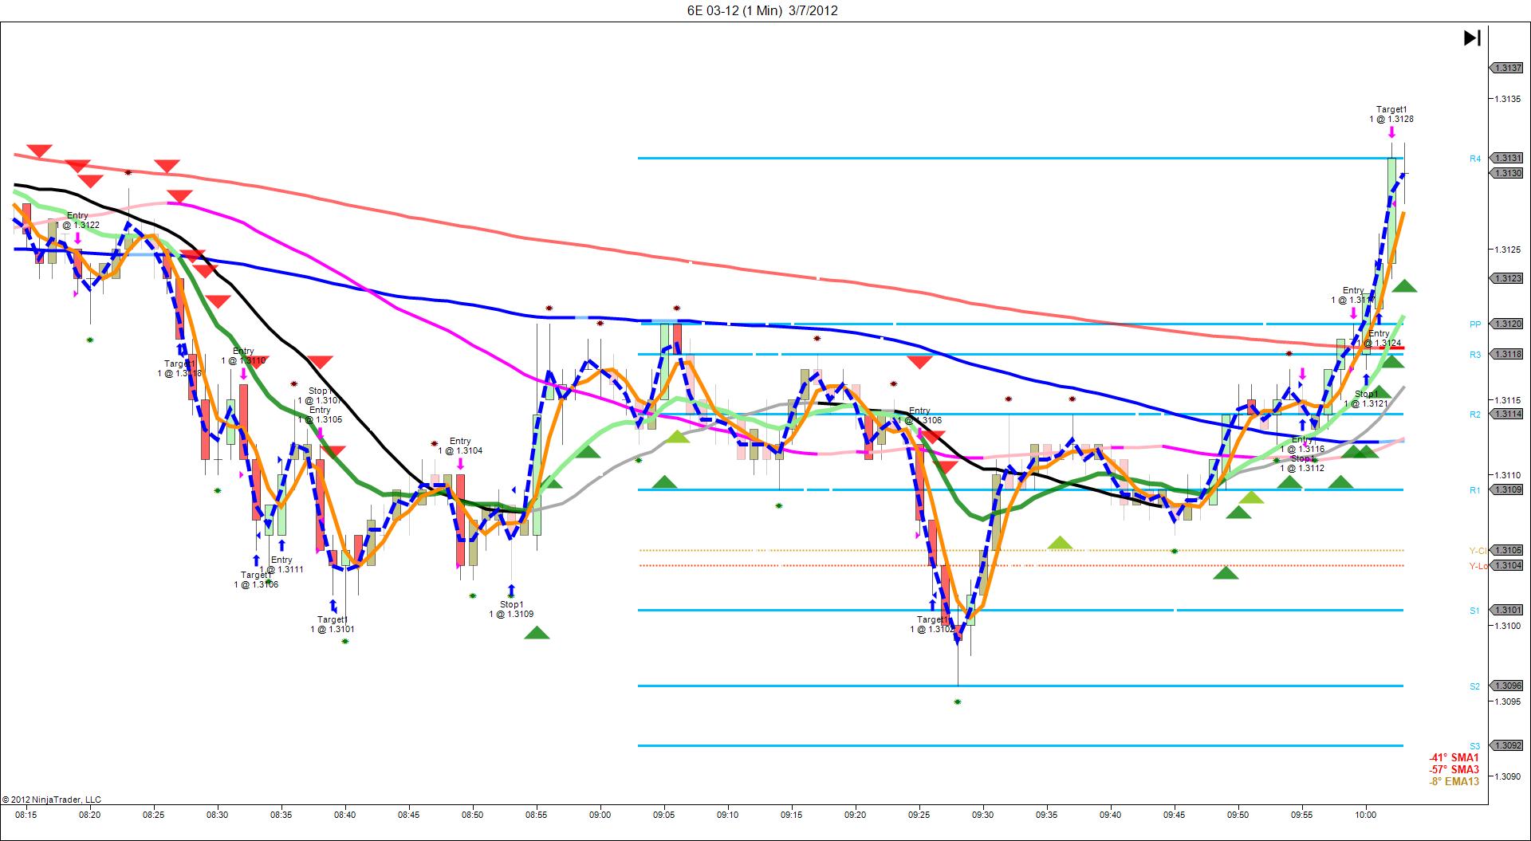The width and height of the screenshot is (1531, 841).
Task: Click the 1.3125 price axis tick label
Action: pyautogui.click(x=1509, y=250)
